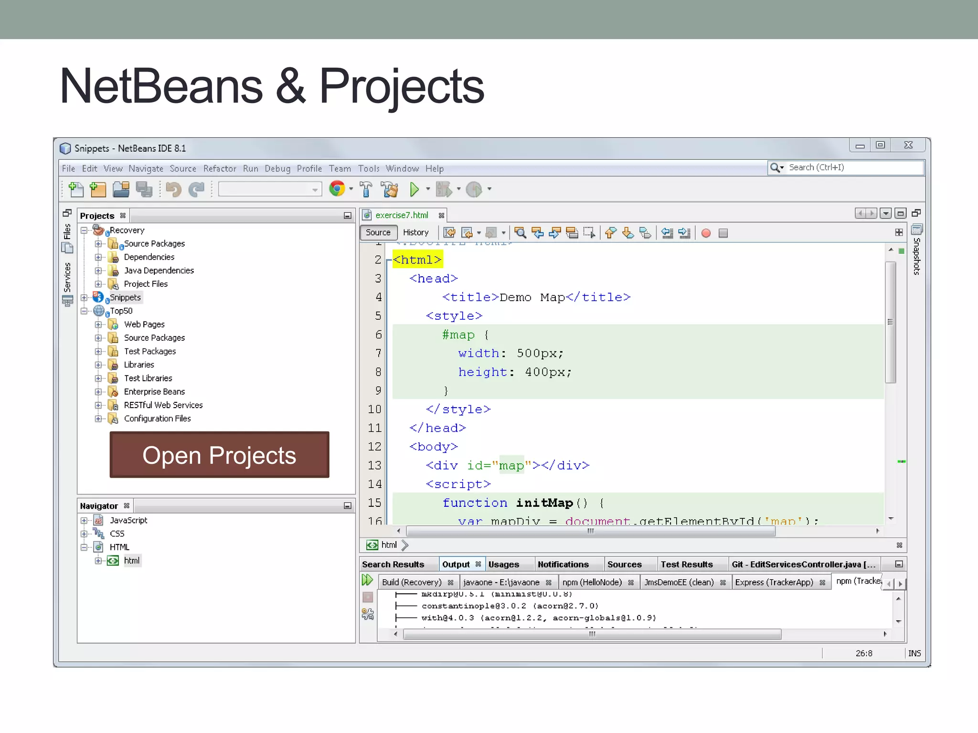
Task: Select html node in Navigator
Action: [131, 561]
